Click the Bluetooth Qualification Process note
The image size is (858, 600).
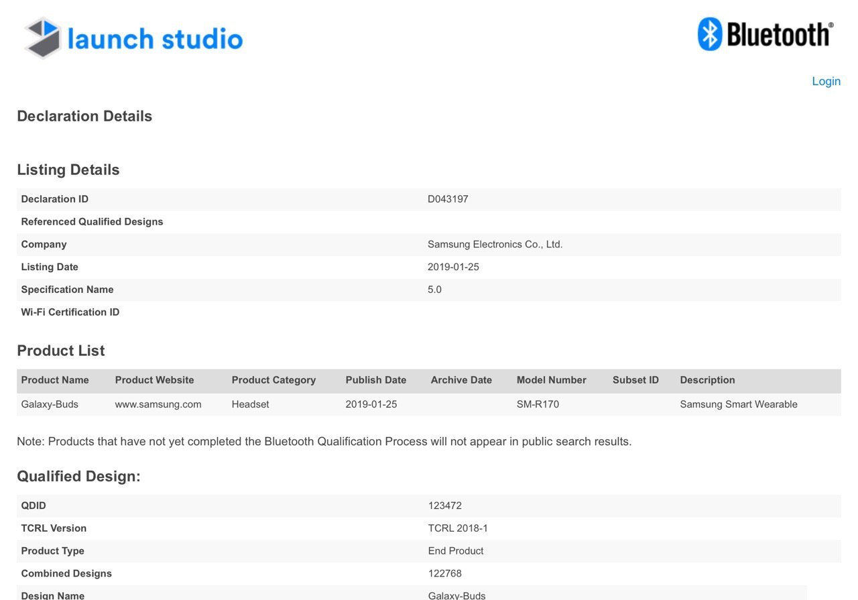click(x=324, y=442)
